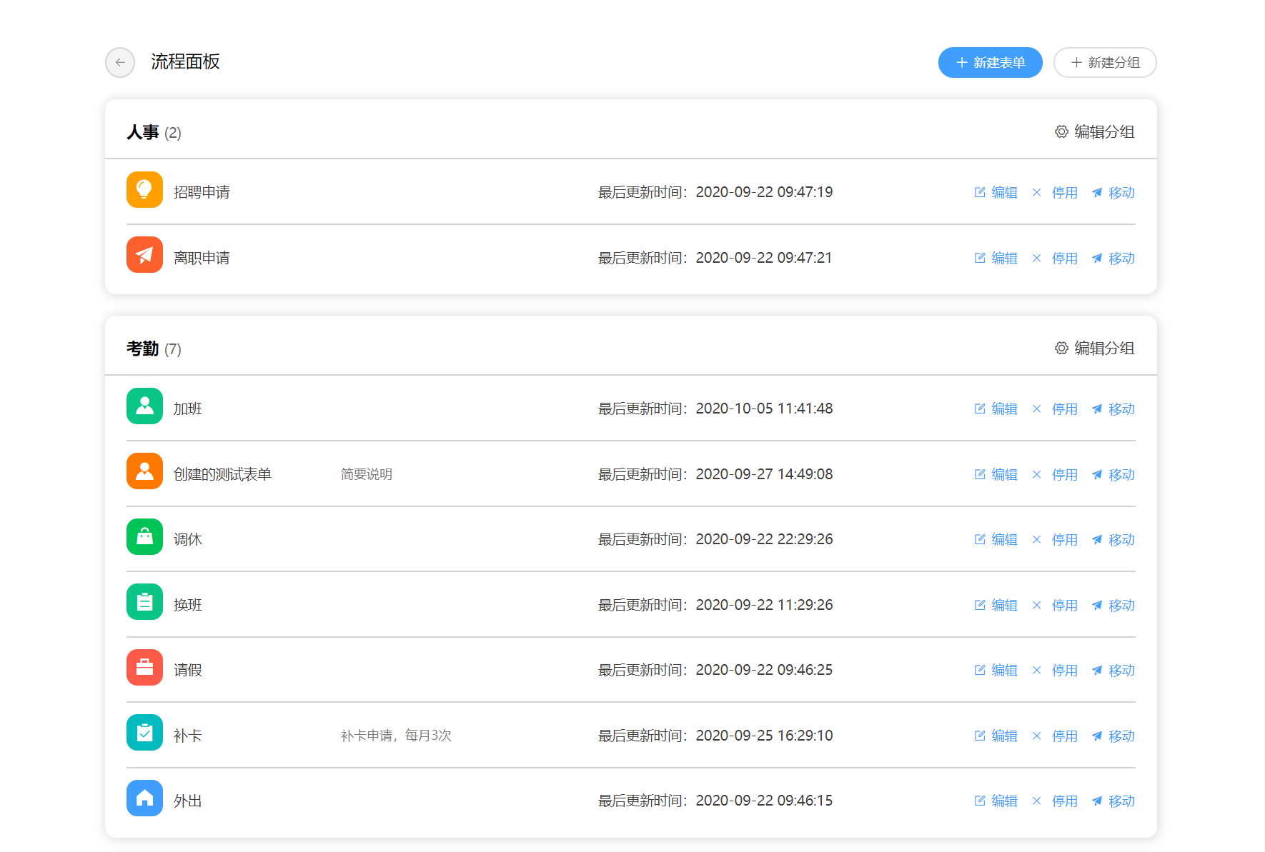Click the green bag icon of 调休

[x=144, y=537]
